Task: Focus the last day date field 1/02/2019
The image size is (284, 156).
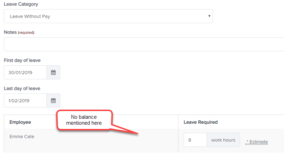Action: [x=25, y=100]
